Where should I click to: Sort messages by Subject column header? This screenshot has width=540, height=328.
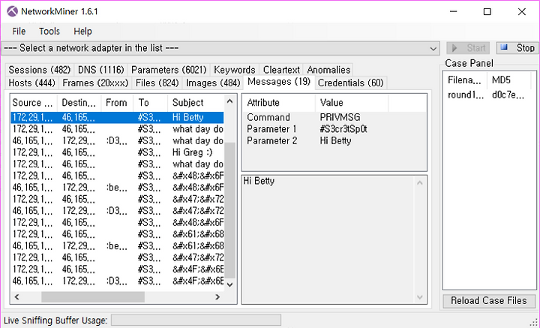coord(196,103)
